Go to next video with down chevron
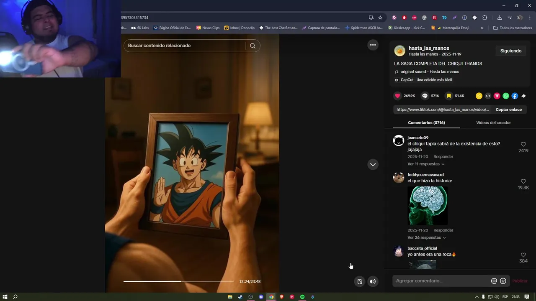The height and width of the screenshot is (301, 536). (373, 164)
